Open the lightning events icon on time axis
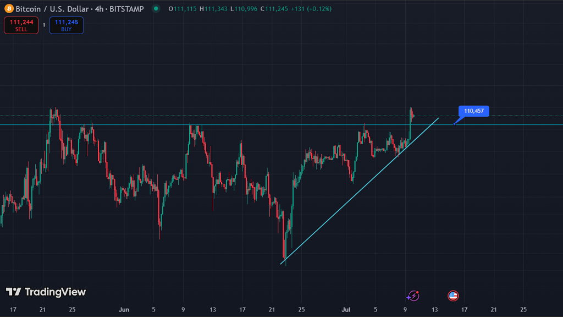The image size is (563, 317). point(413,296)
